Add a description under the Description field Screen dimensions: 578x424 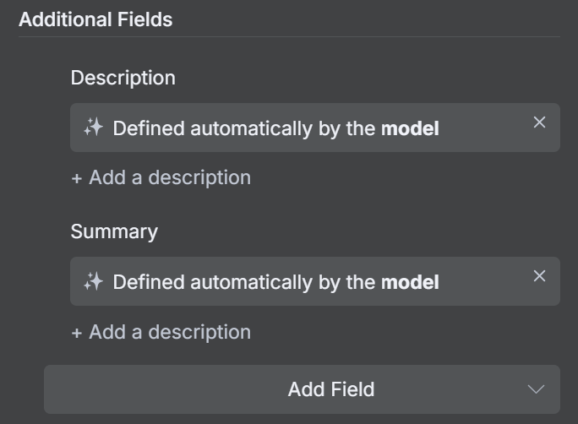169,178
